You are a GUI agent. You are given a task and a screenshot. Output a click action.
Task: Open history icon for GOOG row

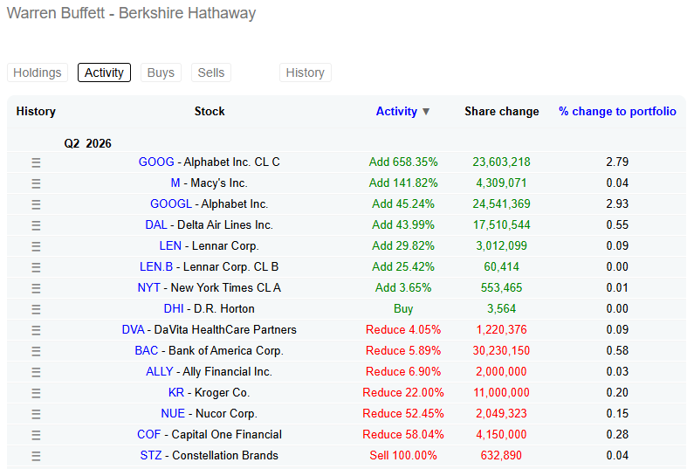click(x=36, y=162)
